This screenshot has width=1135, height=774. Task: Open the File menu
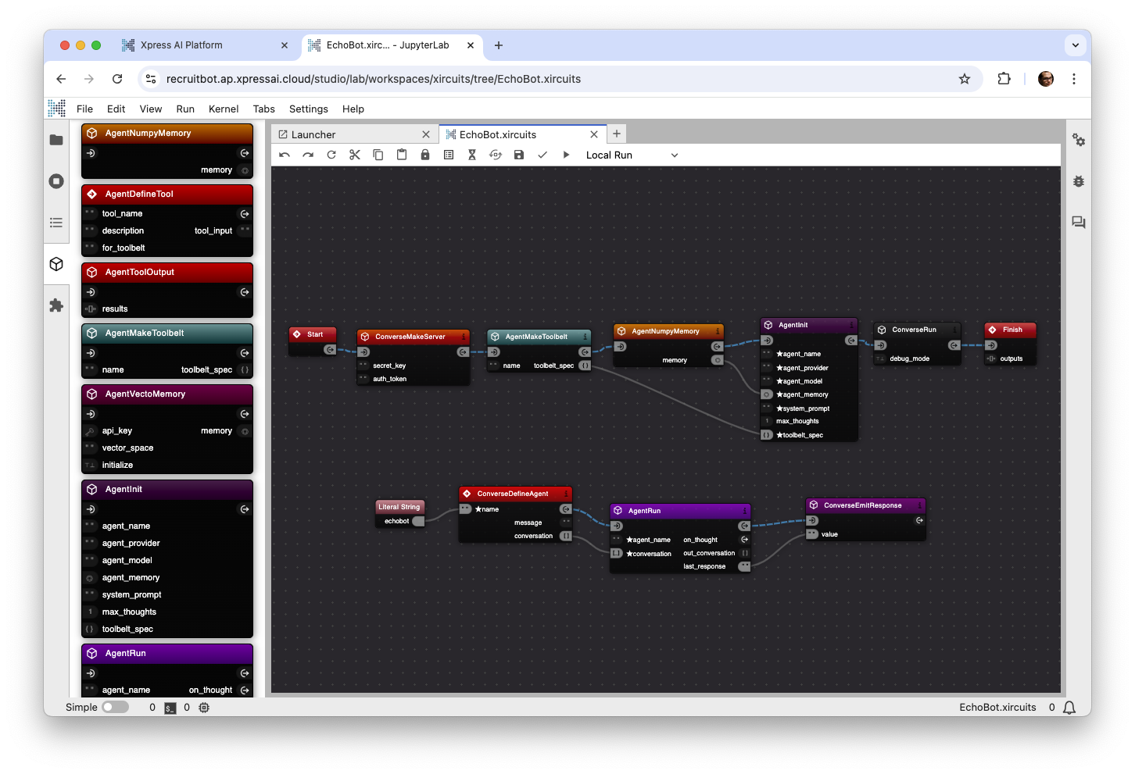tap(84, 109)
